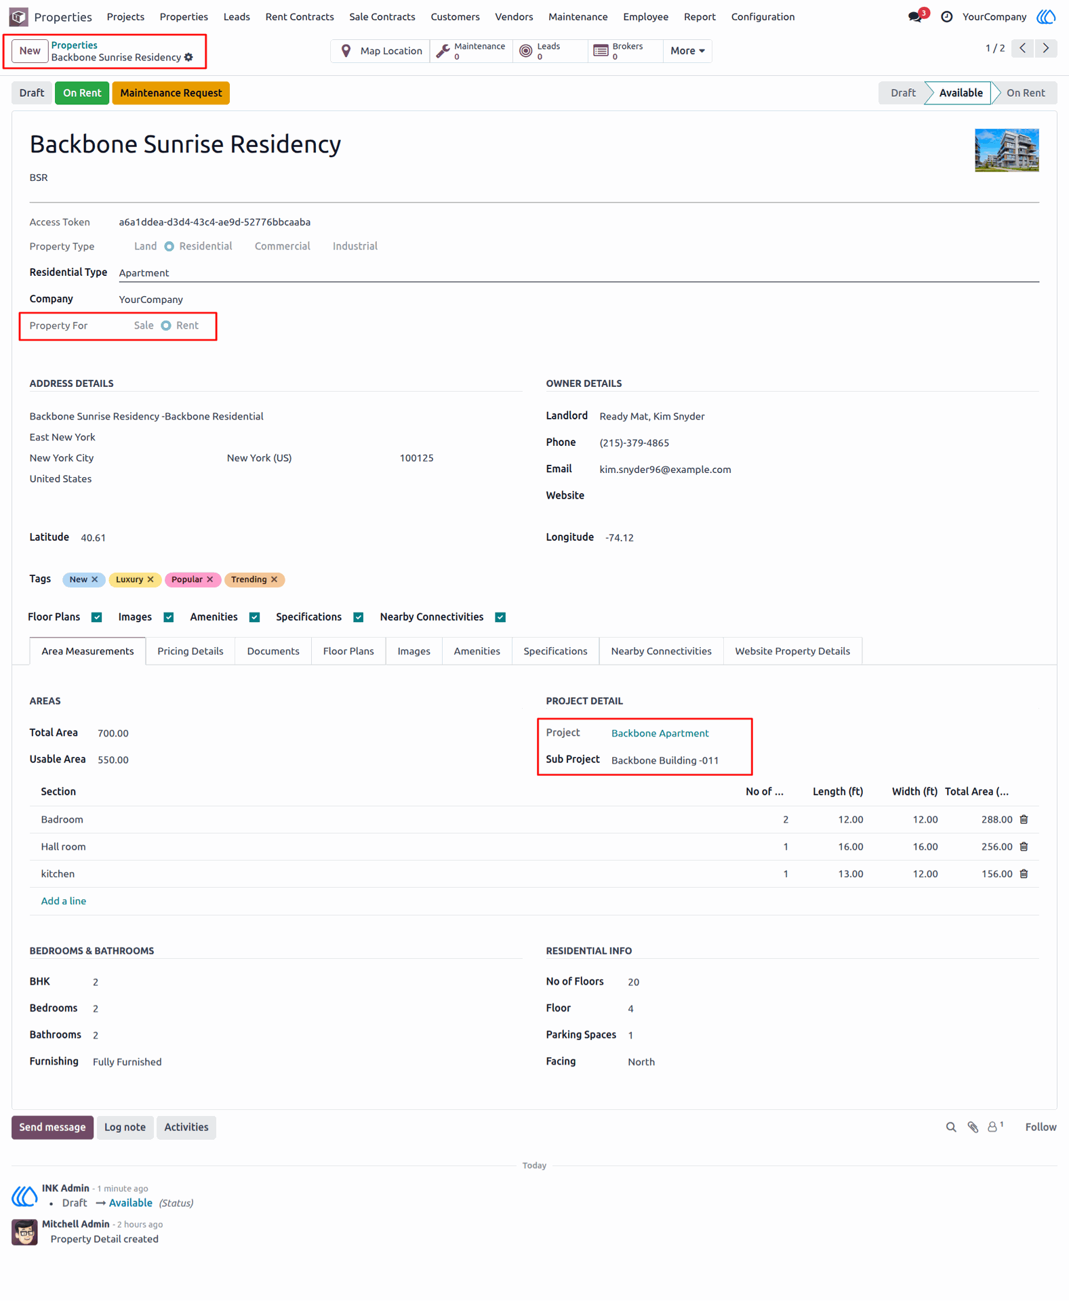Switch to the Pricing Details tab
This screenshot has width=1069, height=1301.
click(x=190, y=651)
